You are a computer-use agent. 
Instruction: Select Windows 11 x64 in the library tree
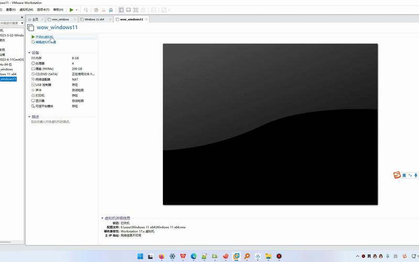point(8,74)
